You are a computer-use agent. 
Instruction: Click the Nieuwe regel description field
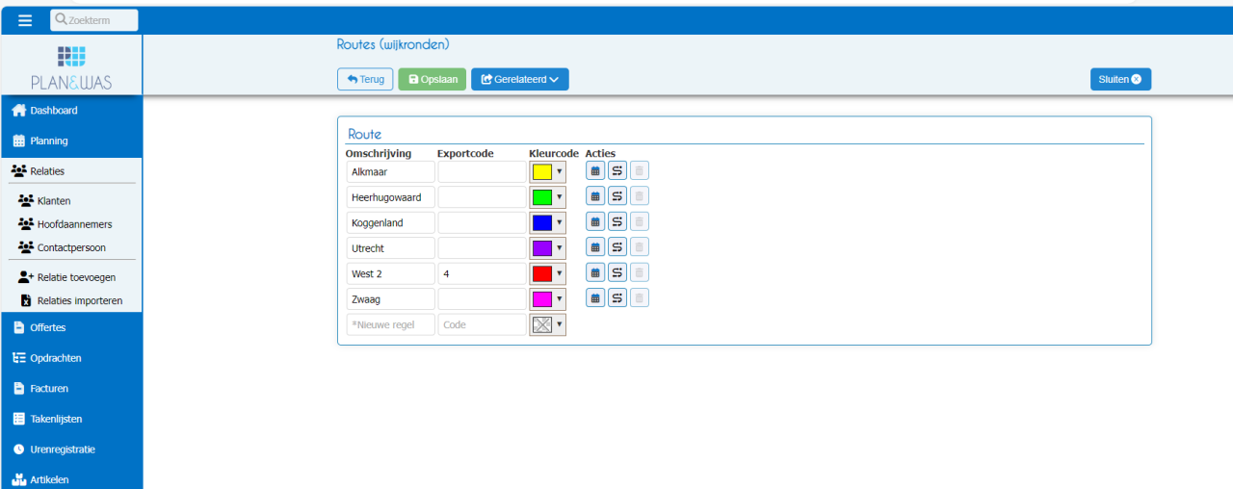(x=390, y=324)
